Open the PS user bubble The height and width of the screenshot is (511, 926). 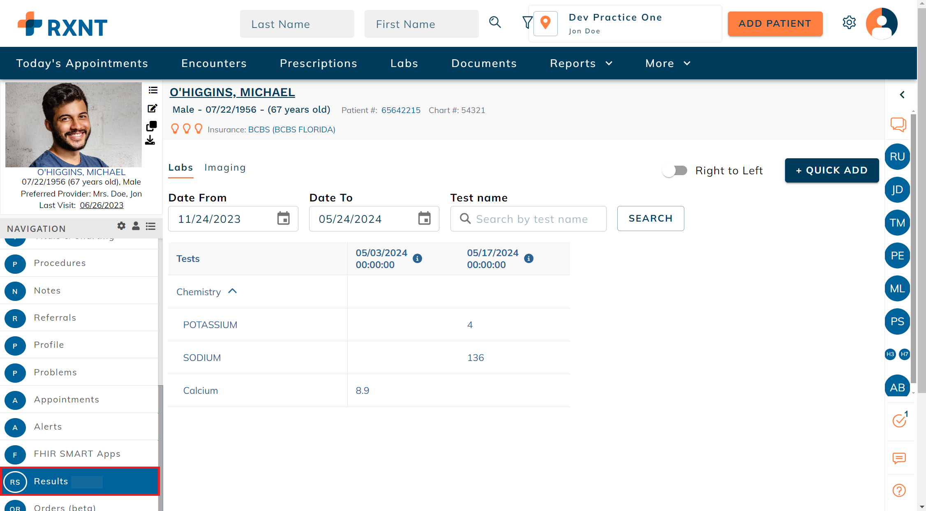[897, 321]
